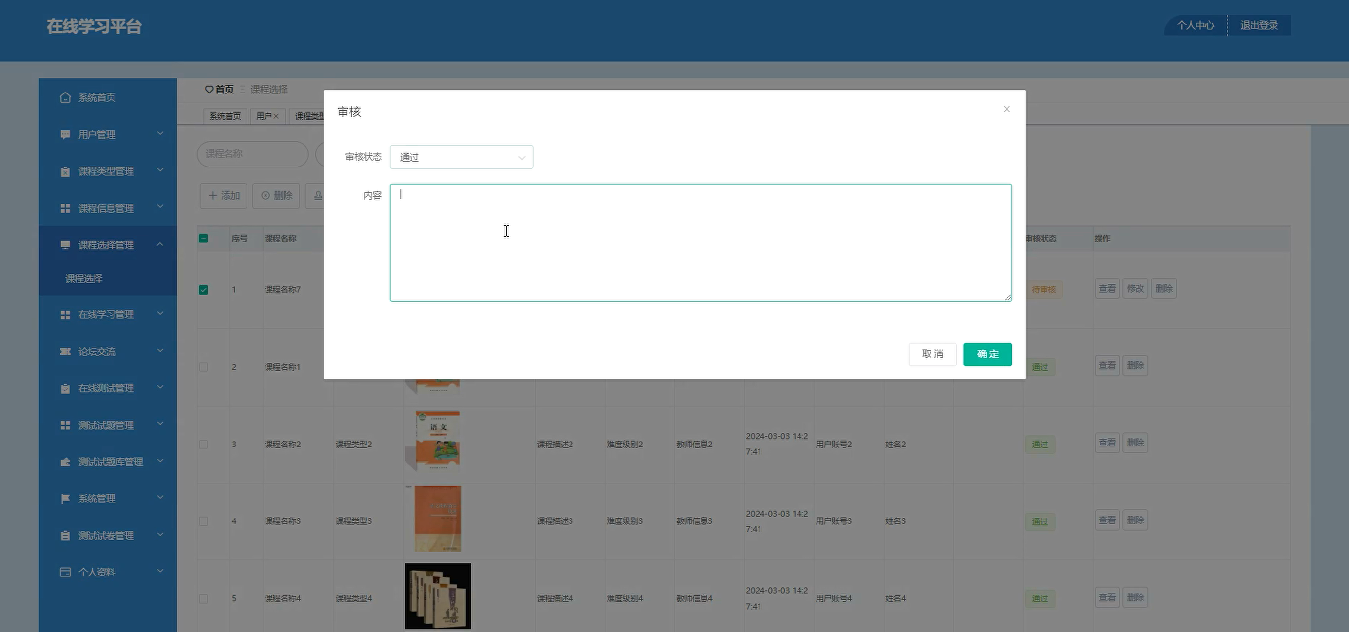Click inside the 内容 text area

(700, 242)
